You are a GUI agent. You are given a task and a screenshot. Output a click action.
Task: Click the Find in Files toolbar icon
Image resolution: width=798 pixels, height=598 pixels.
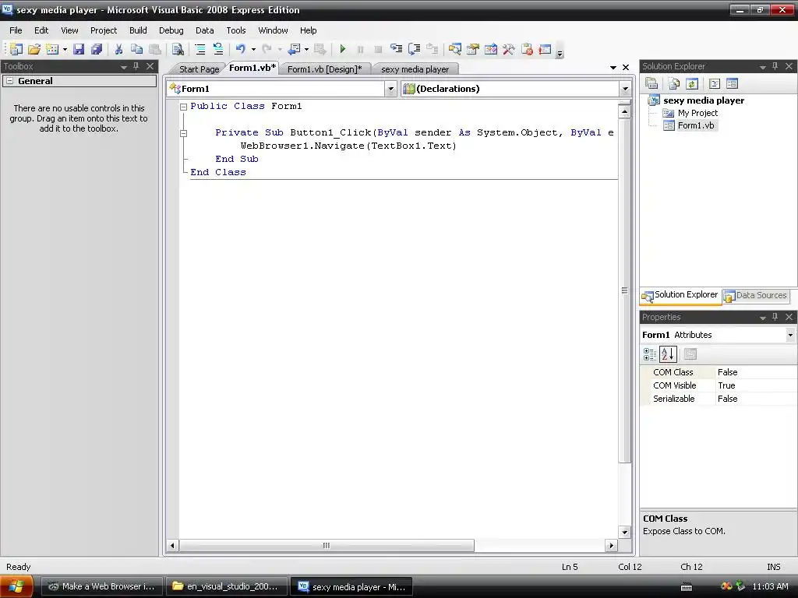178,49
